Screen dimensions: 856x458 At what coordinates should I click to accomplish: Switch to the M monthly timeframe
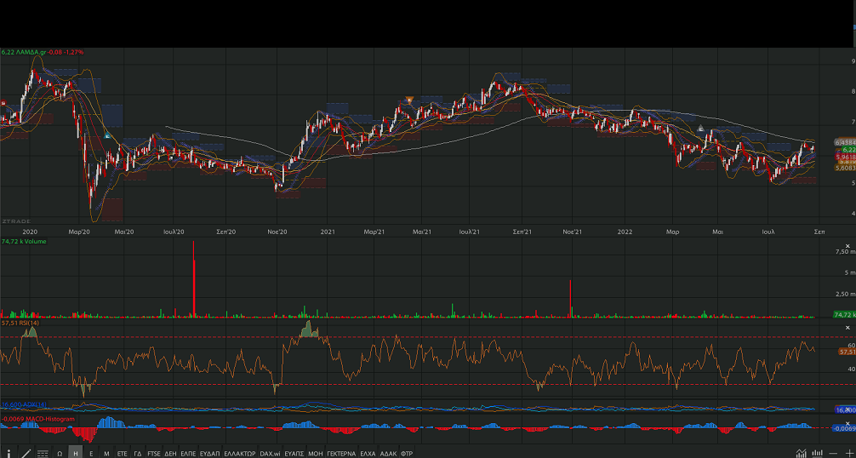tap(106, 453)
